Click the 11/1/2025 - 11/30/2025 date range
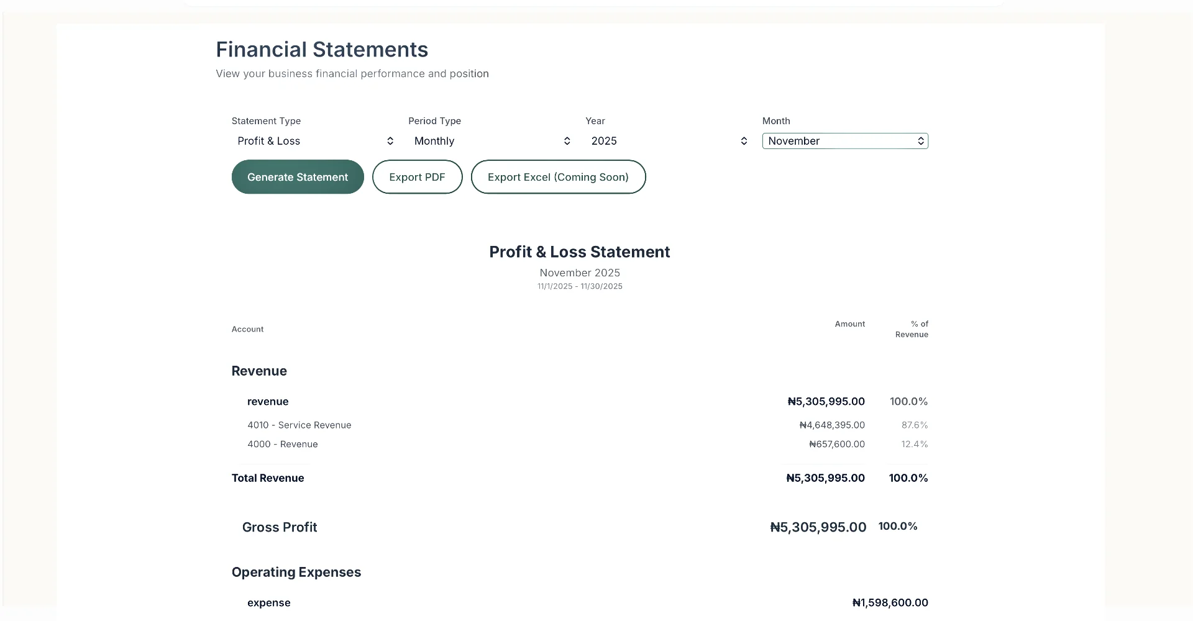Viewport: 1193px width, 621px height. (580, 286)
